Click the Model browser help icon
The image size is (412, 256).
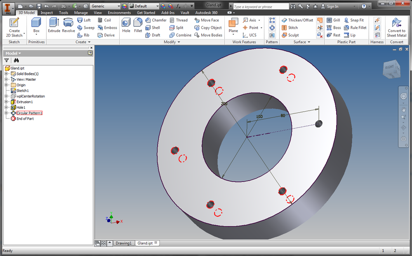[90, 53]
